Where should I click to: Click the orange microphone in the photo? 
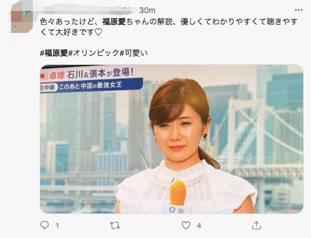coord(178,193)
